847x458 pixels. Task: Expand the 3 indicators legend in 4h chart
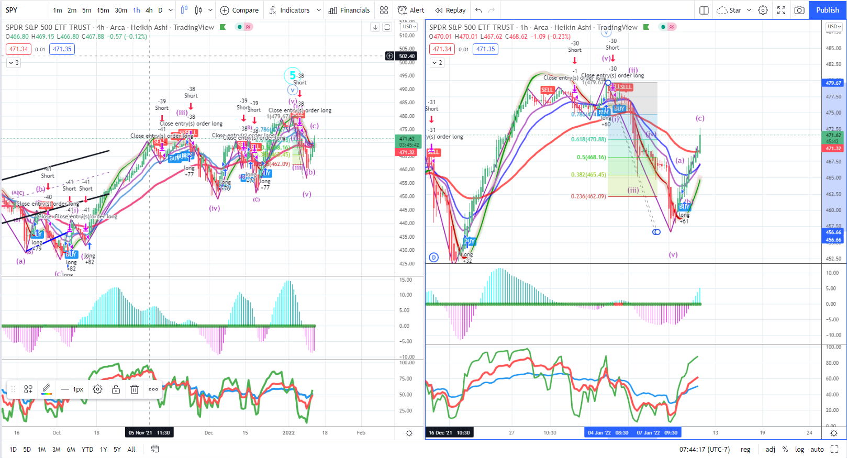pos(14,63)
